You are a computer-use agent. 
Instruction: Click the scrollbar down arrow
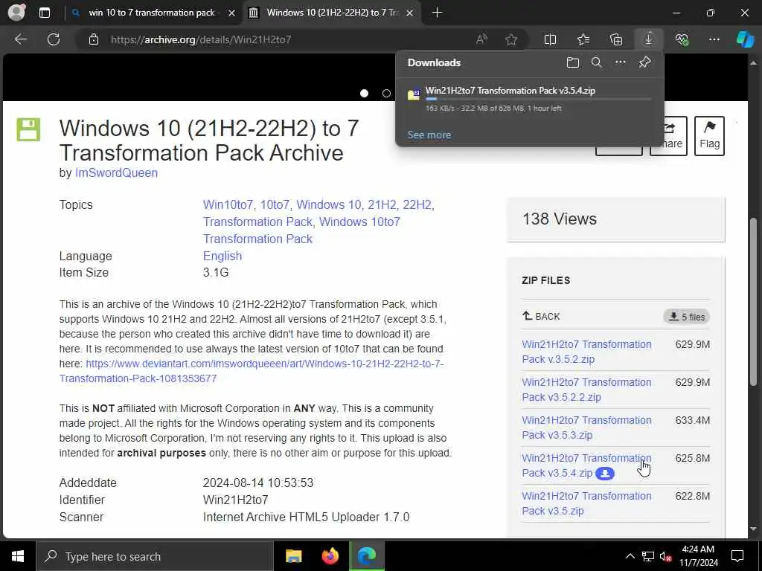click(753, 529)
